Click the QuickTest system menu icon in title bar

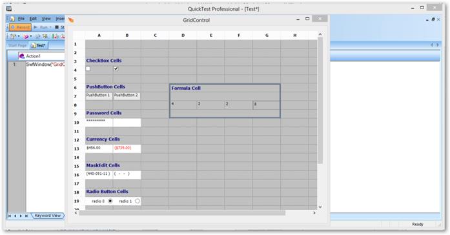click(9, 8)
